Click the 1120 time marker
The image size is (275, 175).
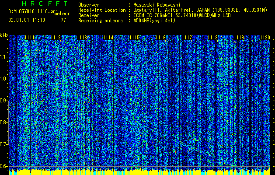click(x=265, y=38)
